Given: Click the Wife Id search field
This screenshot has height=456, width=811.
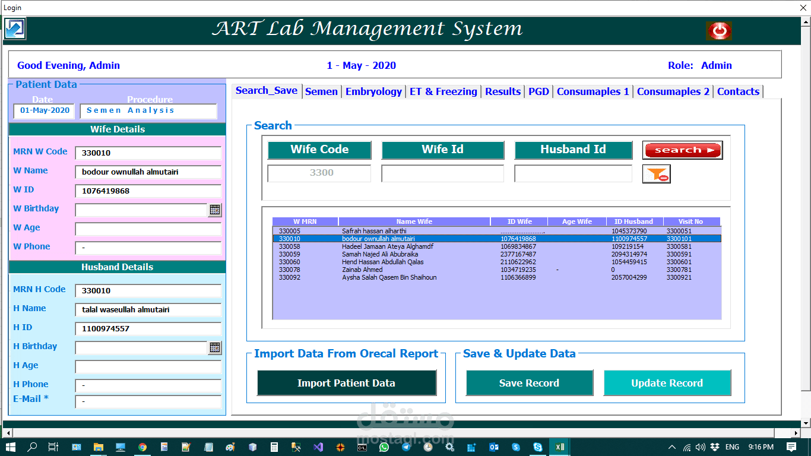Looking at the screenshot, I should pos(442,173).
